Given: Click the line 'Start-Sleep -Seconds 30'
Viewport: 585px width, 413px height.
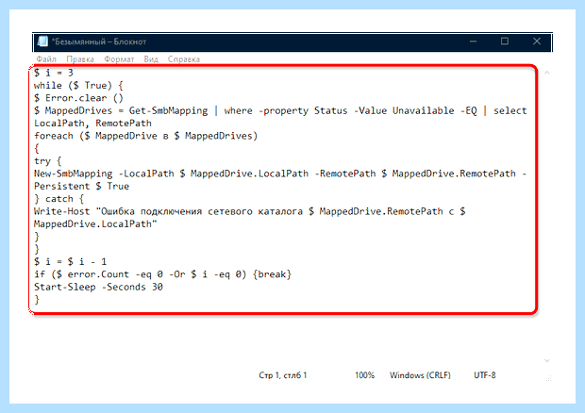Looking at the screenshot, I should tap(98, 287).
